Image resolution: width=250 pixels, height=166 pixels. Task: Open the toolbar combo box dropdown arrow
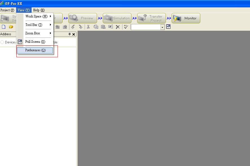pyautogui.click(x=163, y=27)
